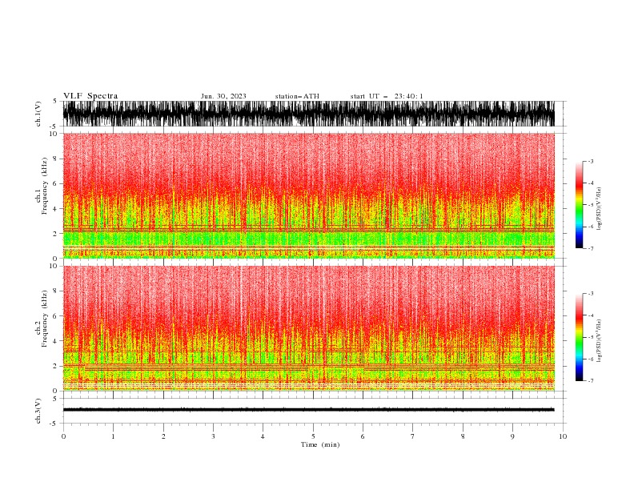The height and width of the screenshot is (490, 634).
Task: Click the ch.2 spectrogram color bar
Action: (x=579, y=337)
